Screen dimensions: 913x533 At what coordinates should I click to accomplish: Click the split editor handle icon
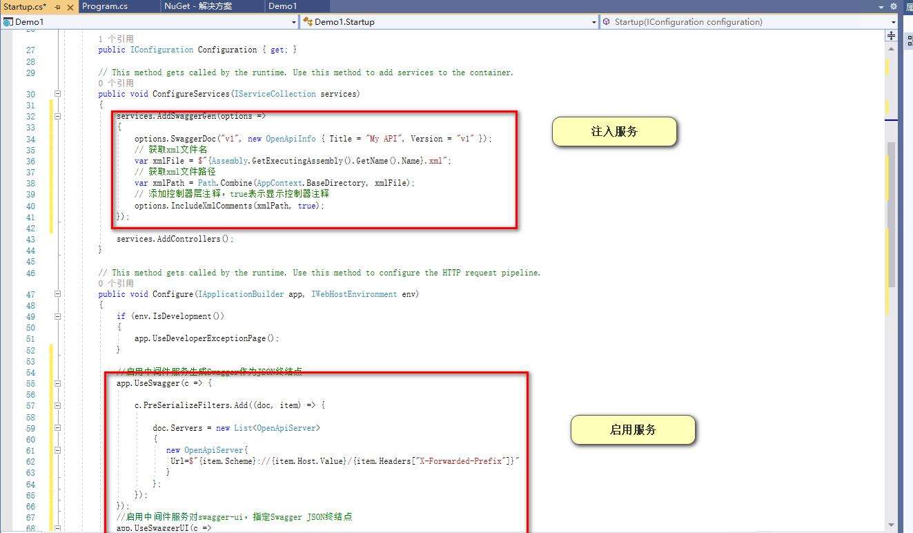(x=891, y=35)
